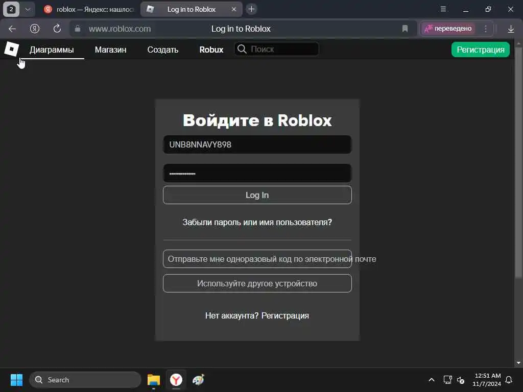The height and width of the screenshot is (392, 523).
Task: Open the downloads arrow icon
Action: [511, 29]
